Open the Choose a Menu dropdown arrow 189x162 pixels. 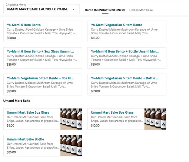point(73,9)
